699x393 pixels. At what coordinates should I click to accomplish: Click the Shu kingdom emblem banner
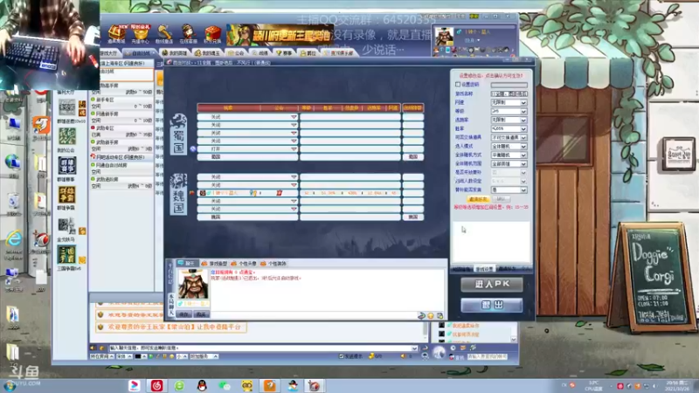pyautogui.click(x=178, y=134)
